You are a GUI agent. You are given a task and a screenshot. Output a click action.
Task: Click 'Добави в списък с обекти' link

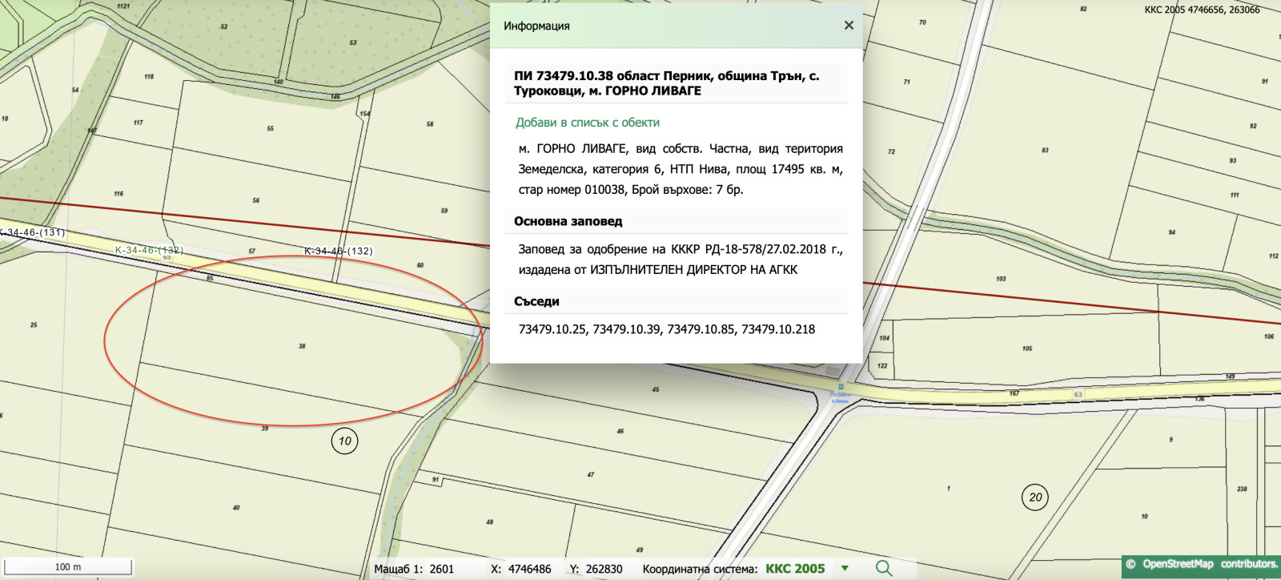click(587, 123)
